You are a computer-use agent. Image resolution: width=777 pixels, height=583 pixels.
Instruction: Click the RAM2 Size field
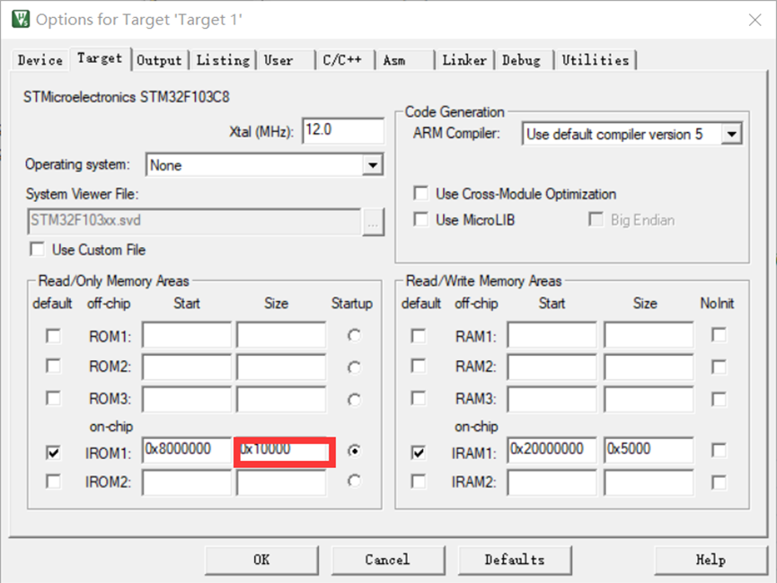[649, 367]
